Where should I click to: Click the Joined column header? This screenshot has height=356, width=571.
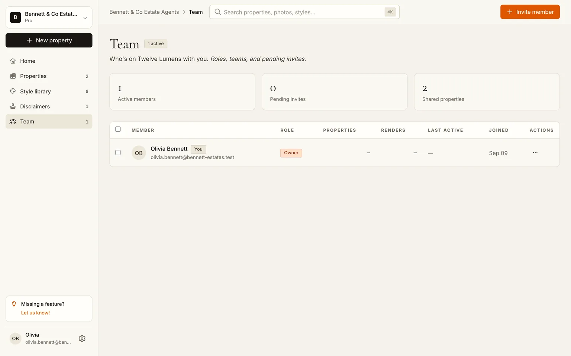coord(499,130)
